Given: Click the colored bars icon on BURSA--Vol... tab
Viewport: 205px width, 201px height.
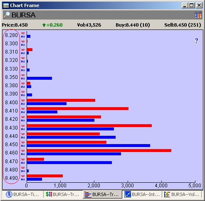Looking at the screenshot, I should pos(167,194).
